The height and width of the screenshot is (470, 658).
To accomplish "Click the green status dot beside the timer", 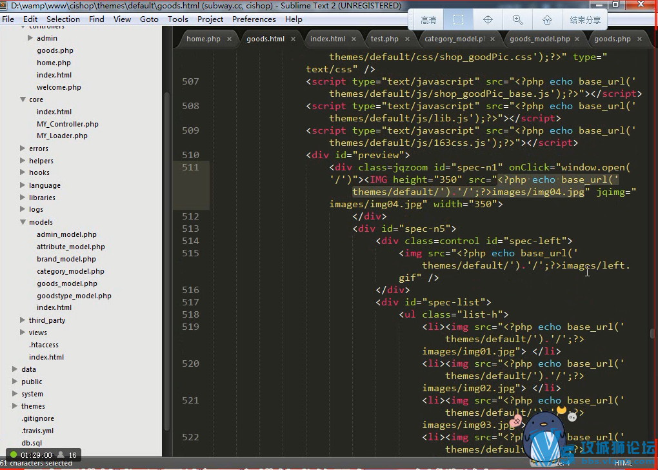I will (14, 455).
